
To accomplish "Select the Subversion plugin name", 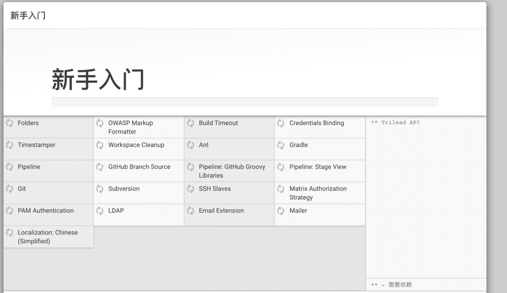I will pos(124,189).
